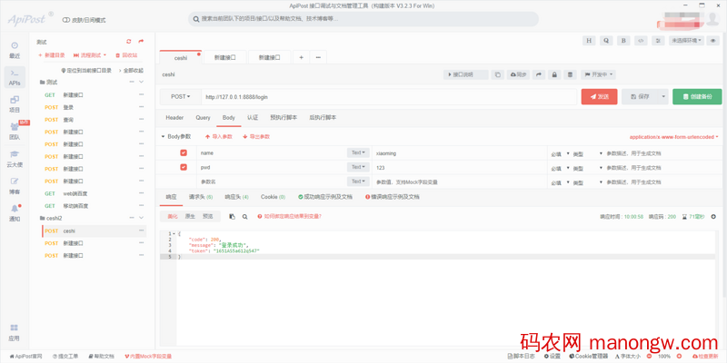Click 新建目录 to create a directory
The height and width of the screenshot is (363, 727).
[x=52, y=55]
